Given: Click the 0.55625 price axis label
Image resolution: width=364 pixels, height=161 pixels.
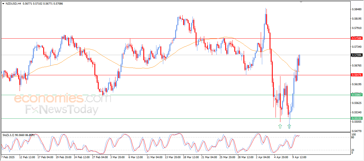Looking at the screenshot, I should click(x=357, y=103).
